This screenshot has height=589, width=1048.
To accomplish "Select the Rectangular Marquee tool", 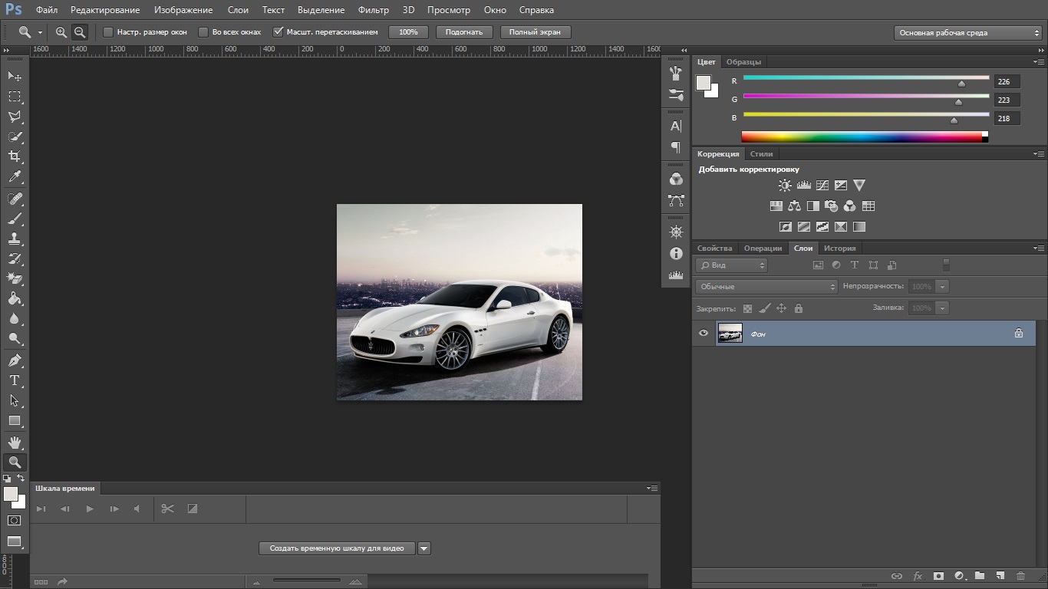I will coord(15,97).
